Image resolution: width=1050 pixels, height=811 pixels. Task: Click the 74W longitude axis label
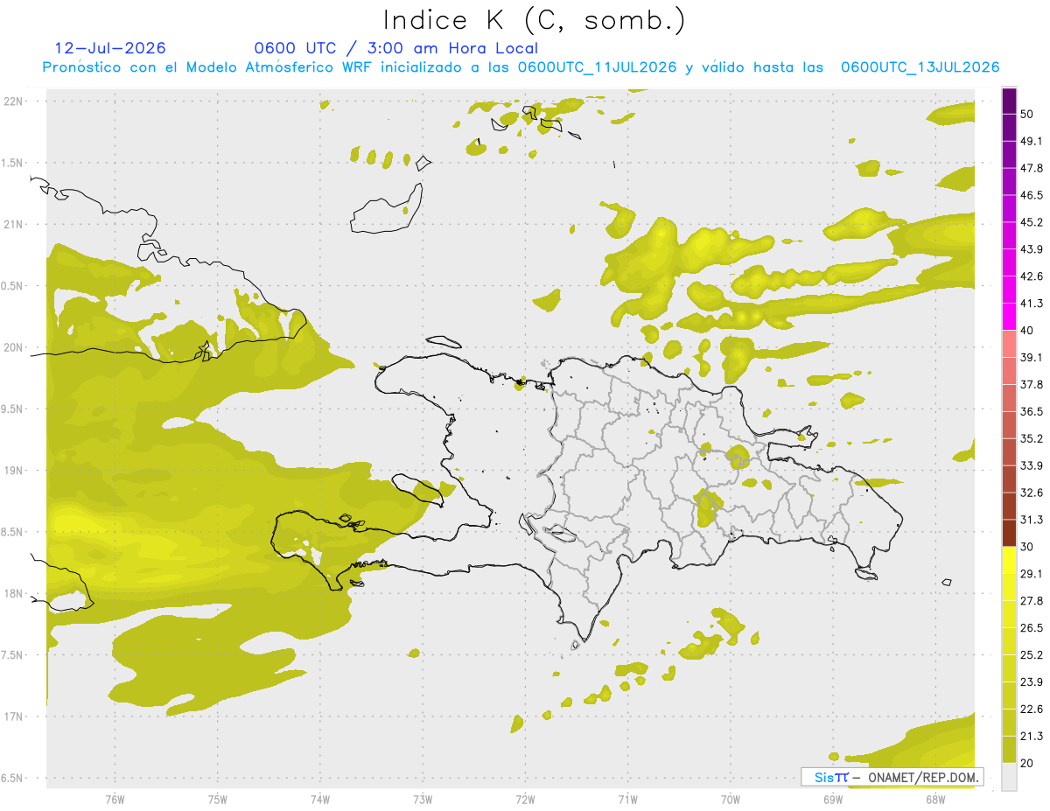[319, 799]
